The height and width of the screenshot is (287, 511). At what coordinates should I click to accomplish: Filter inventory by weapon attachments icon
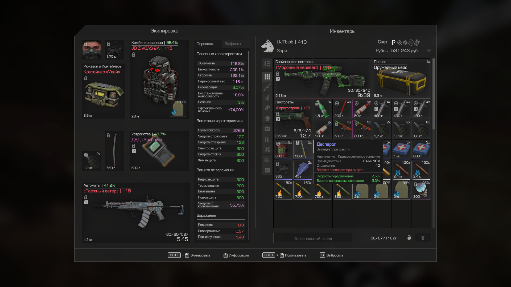pyautogui.click(x=267, y=98)
